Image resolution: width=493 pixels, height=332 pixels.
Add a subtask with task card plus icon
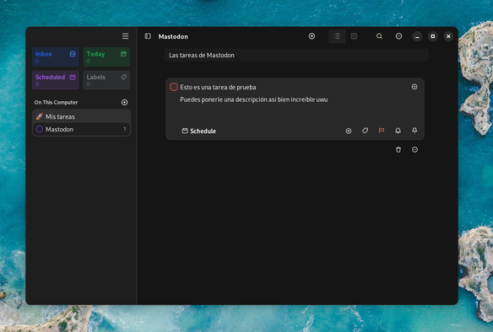[349, 131]
